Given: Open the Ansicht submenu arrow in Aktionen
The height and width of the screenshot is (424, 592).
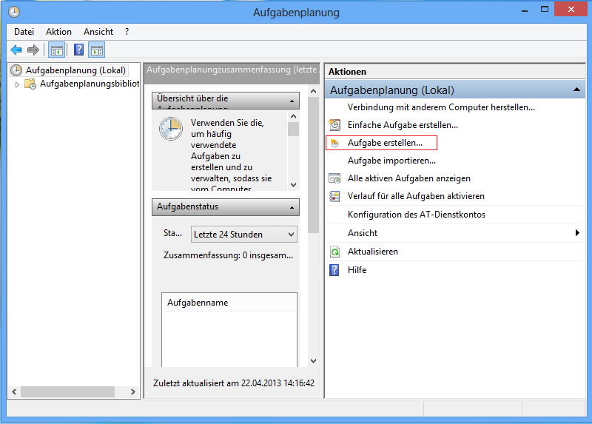Looking at the screenshot, I should 577,232.
